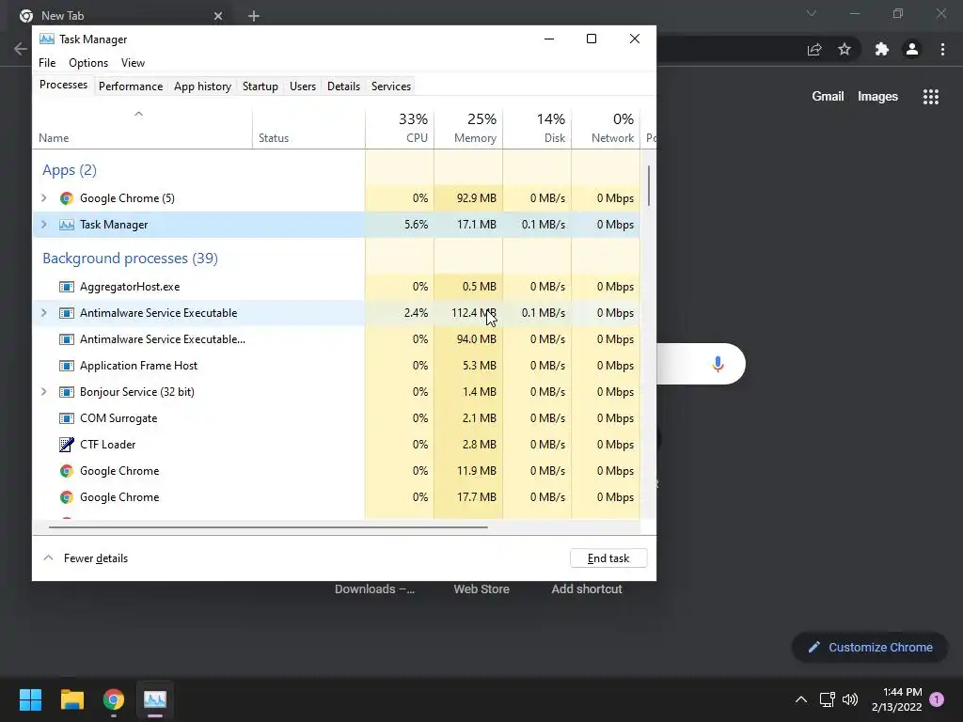Image resolution: width=963 pixels, height=722 pixels.
Task: Open the Google apps grid icon
Action: (931, 97)
